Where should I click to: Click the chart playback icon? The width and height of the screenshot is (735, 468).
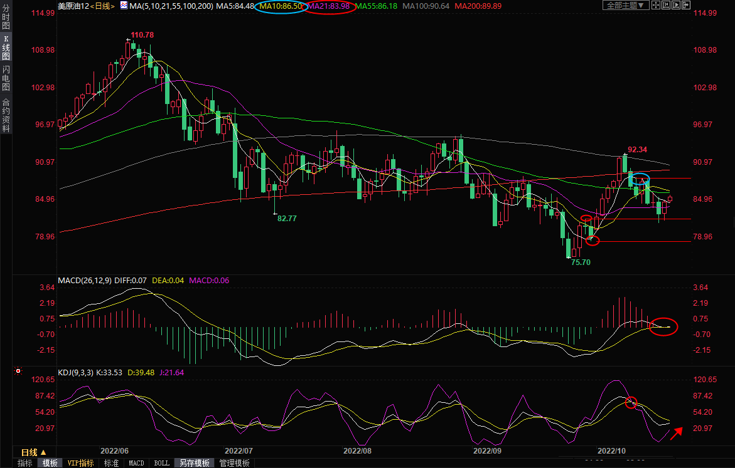click(676, 6)
